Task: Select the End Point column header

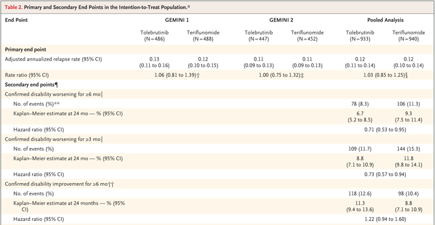Action: click(x=17, y=20)
